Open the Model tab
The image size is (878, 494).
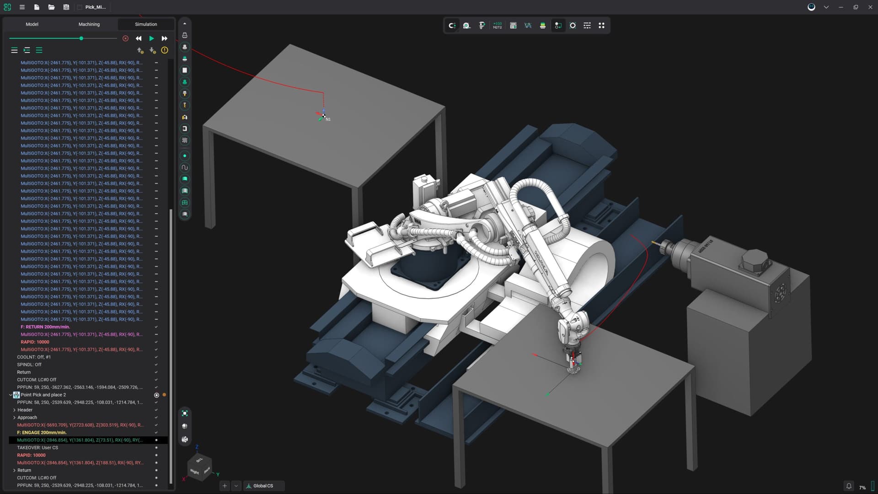(x=32, y=24)
